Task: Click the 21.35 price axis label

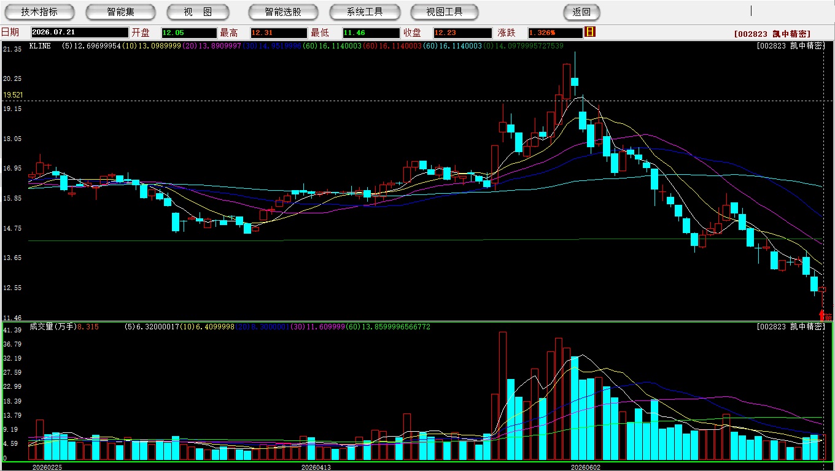Action: (13, 49)
